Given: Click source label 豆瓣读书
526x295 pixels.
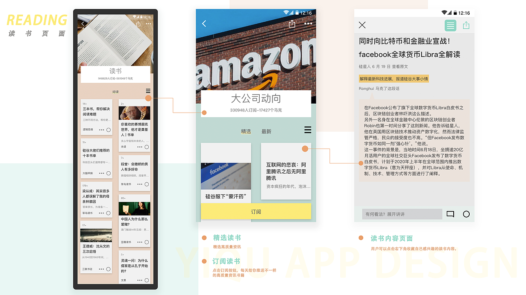Looking at the screenshot, I should (126, 242).
